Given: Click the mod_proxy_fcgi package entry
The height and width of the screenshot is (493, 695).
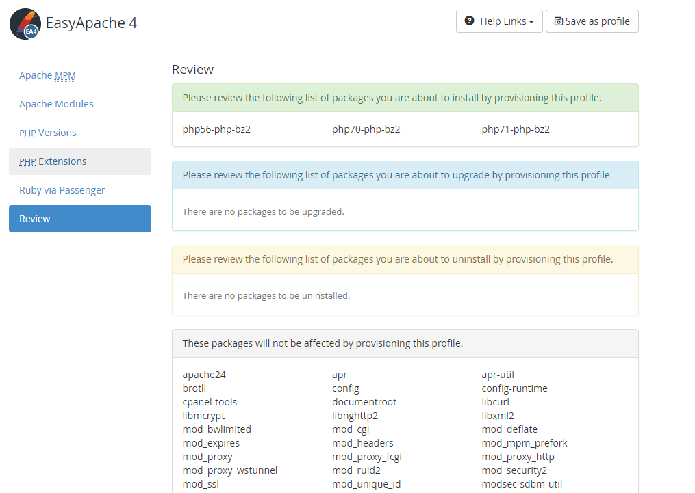Looking at the screenshot, I should tap(367, 457).
